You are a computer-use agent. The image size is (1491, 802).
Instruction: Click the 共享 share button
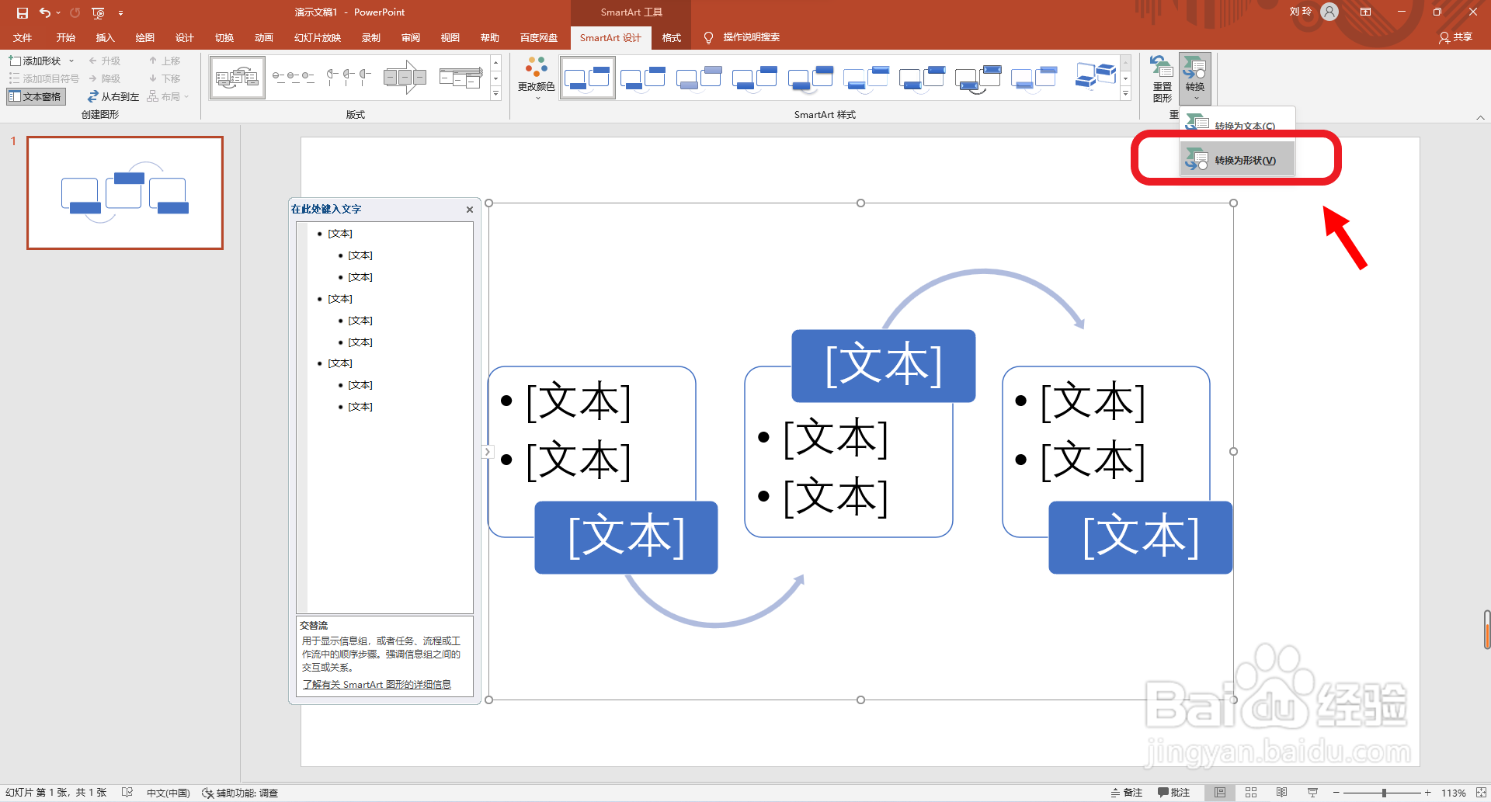click(1456, 37)
